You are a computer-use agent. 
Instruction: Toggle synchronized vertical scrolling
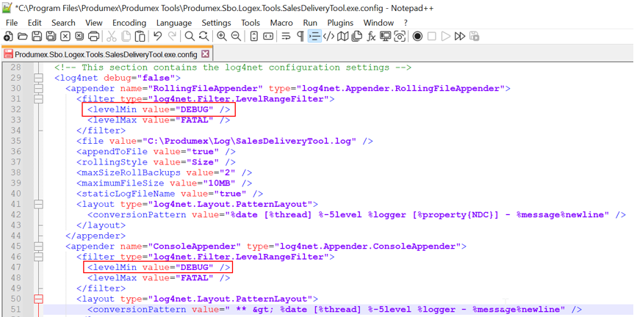pyautogui.click(x=254, y=37)
